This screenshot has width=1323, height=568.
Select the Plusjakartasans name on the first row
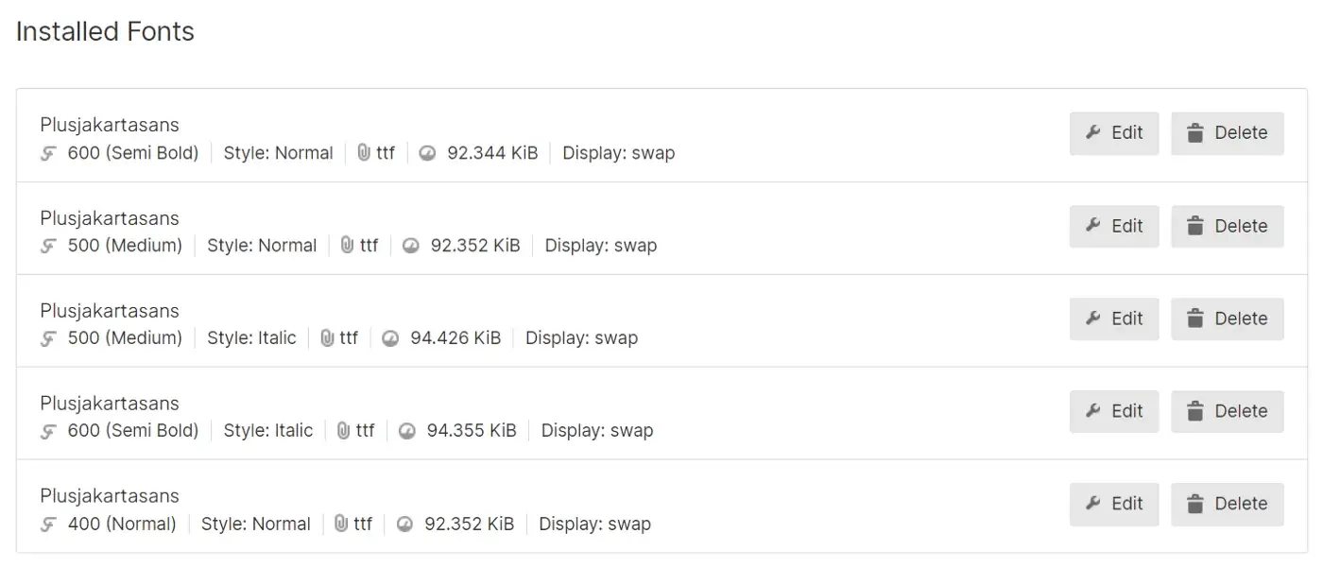[110, 124]
